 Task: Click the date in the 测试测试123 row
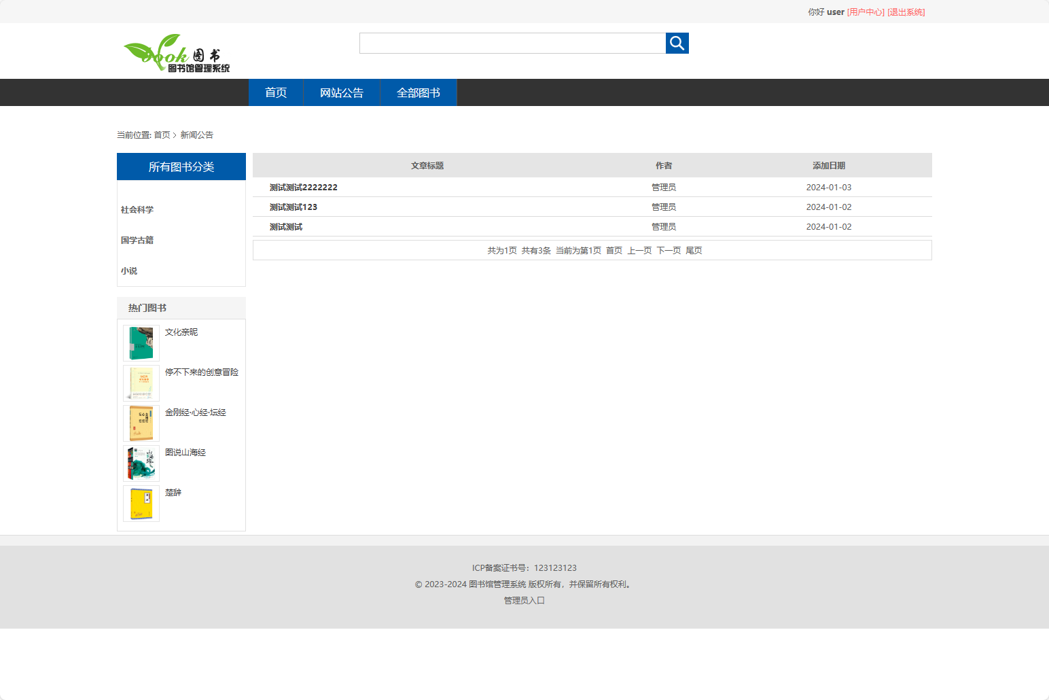click(829, 207)
